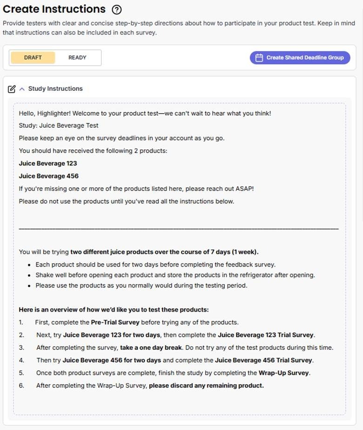Click the Create Instructions page heading
The image size is (363, 430).
pos(54,9)
